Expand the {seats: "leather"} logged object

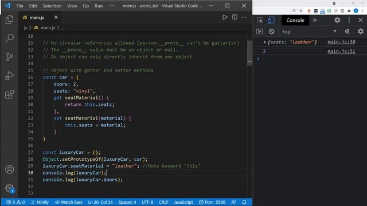pos(264,42)
